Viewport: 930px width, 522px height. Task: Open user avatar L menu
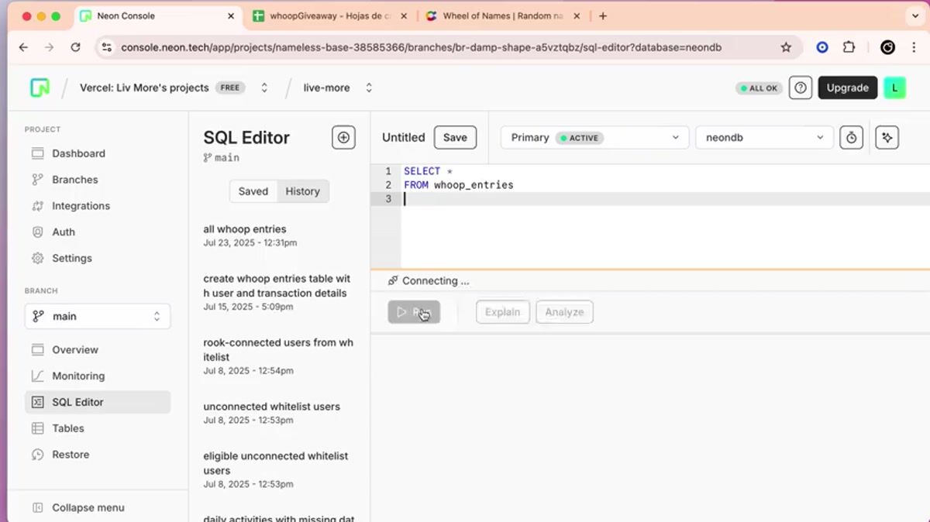tap(894, 88)
